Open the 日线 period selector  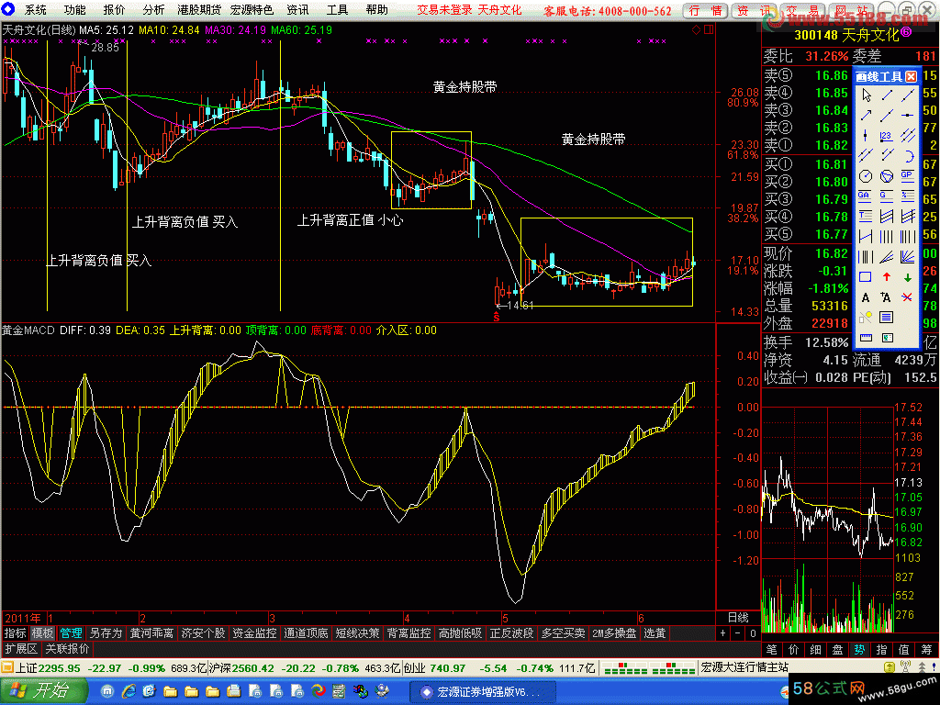pos(737,618)
